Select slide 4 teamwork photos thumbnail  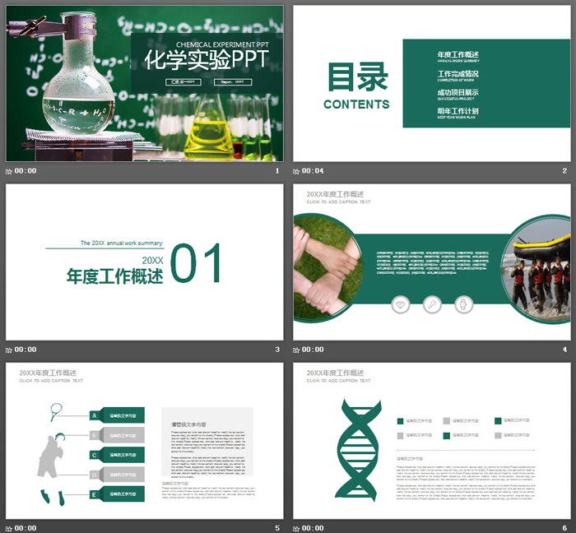tap(432, 262)
